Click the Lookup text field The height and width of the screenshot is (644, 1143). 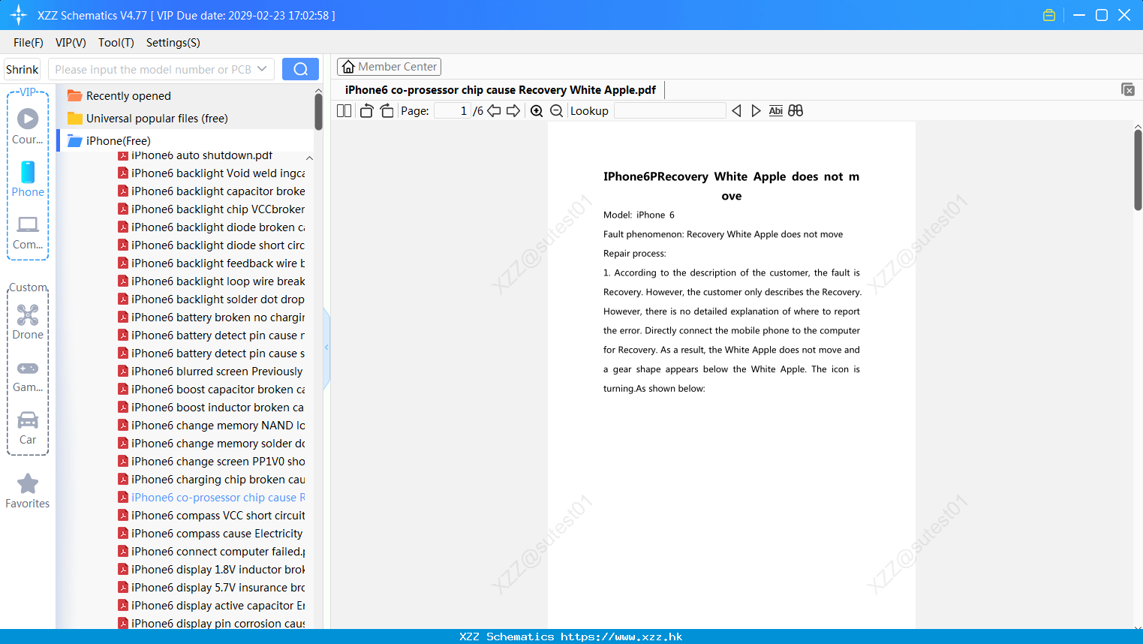pyautogui.click(x=669, y=110)
